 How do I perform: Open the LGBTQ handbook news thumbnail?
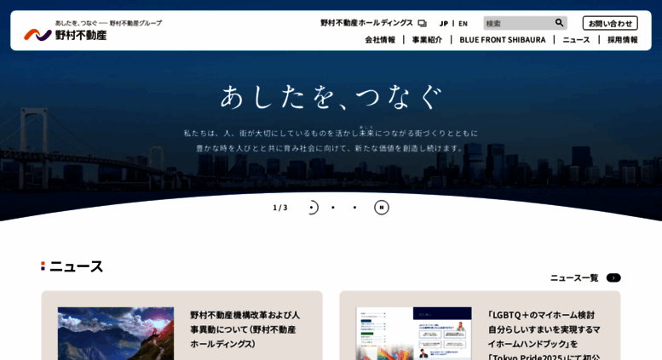click(x=414, y=334)
